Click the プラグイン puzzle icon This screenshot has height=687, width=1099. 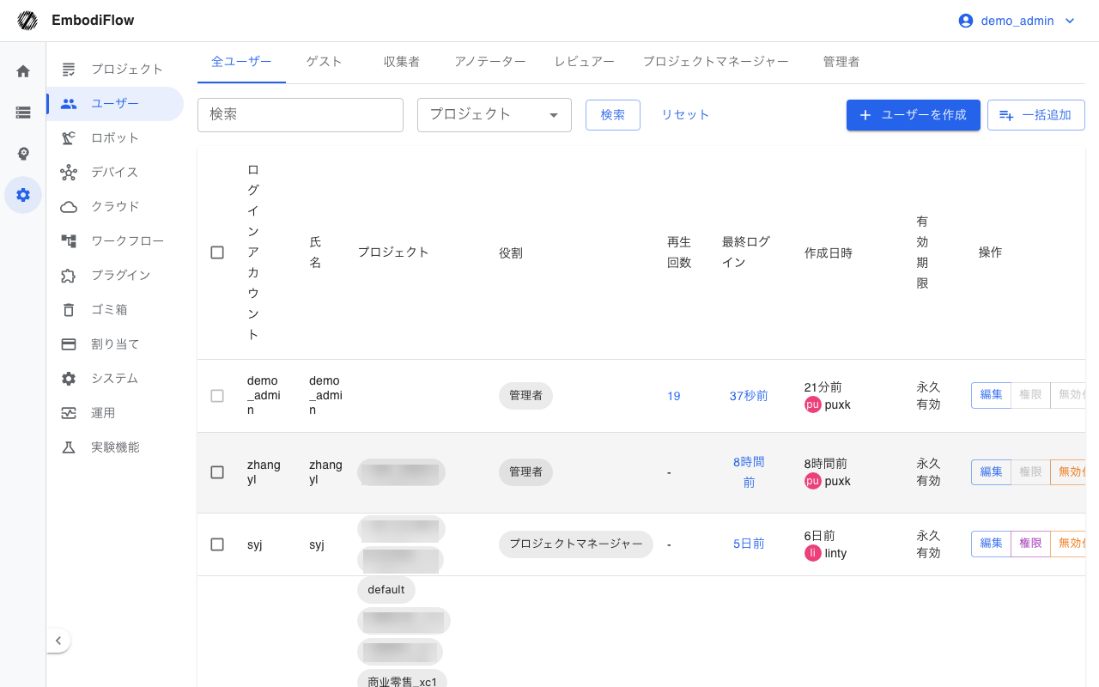pyautogui.click(x=69, y=275)
